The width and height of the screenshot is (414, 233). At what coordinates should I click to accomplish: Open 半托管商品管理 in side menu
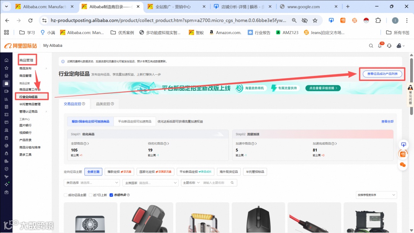(x=30, y=104)
